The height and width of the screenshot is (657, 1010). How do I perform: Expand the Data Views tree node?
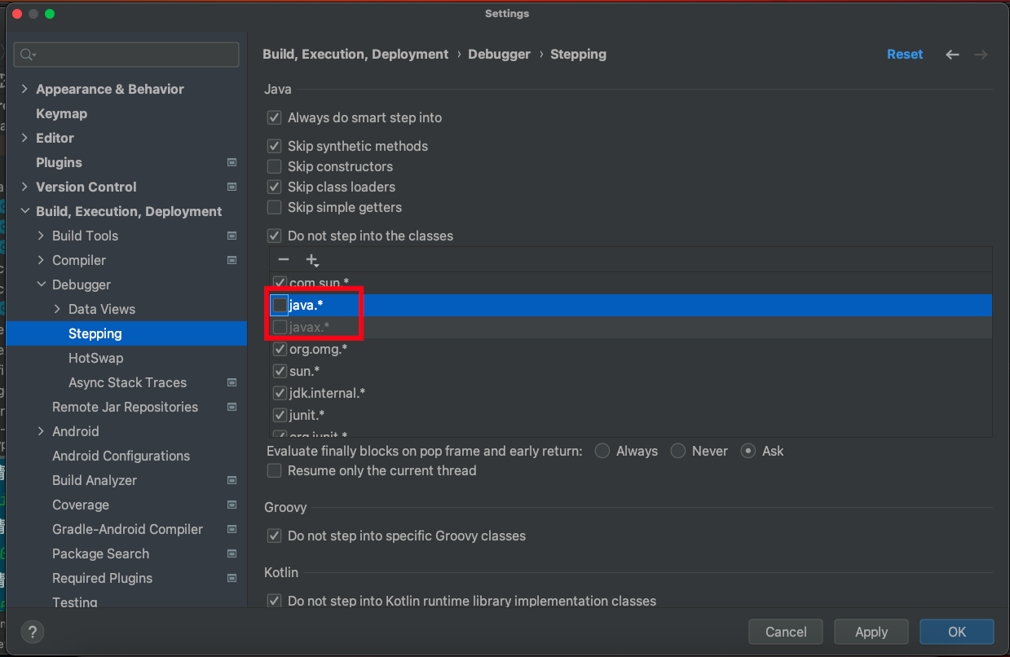point(57,310)
